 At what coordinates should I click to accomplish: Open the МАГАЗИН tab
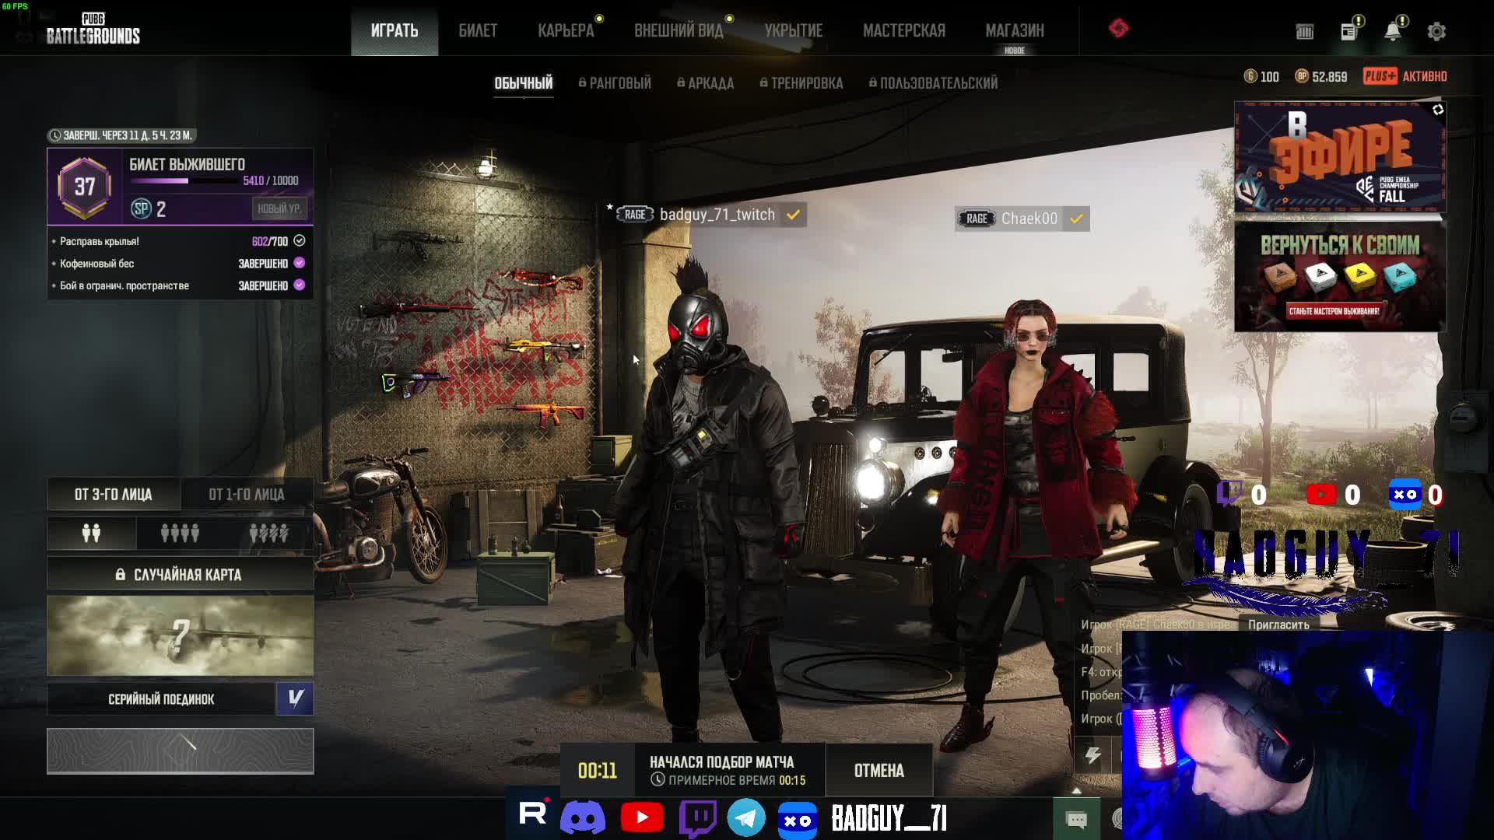point(1015,31)
